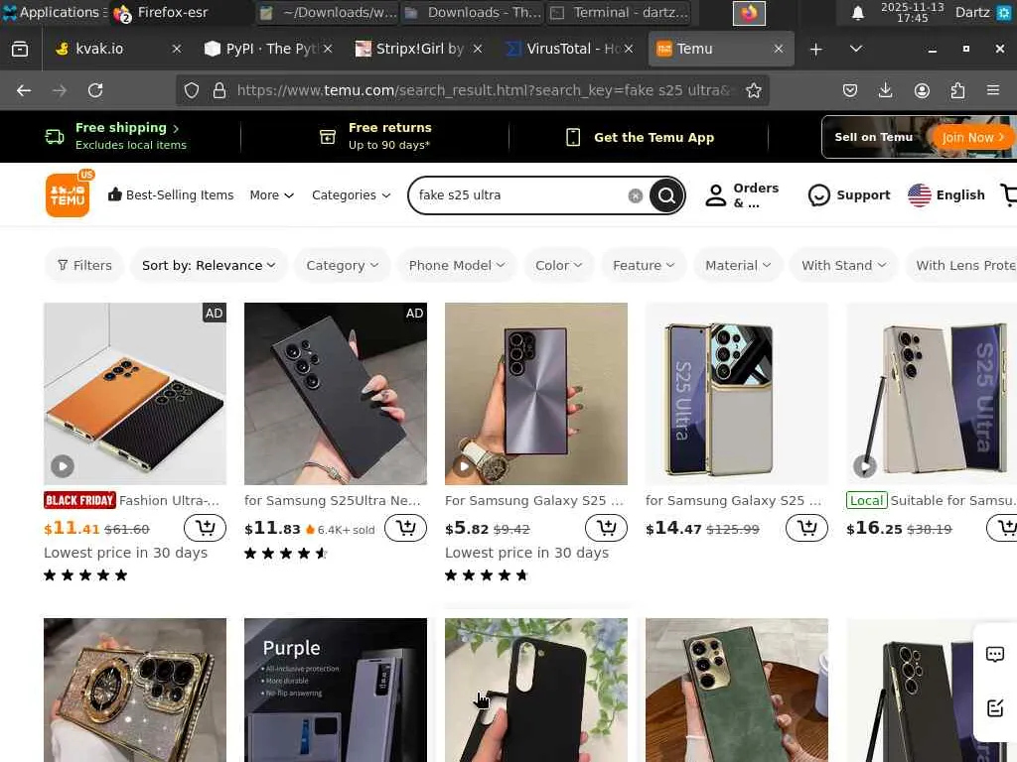Open the 'Fashion Ultra-...' product title

(x=170, y=500)
